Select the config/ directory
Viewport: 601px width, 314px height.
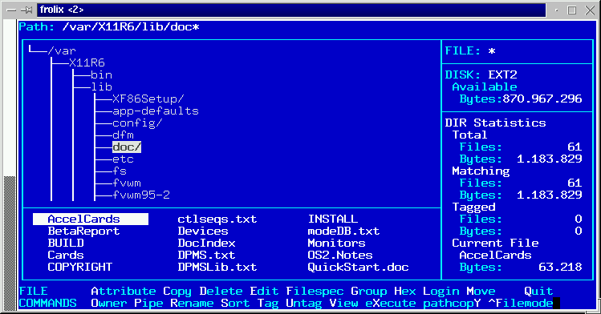tap(137, 123)
